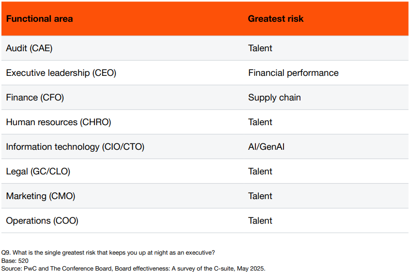Select the Legal (GC/CLO) cell
This screenshot has width=409, height=272.
tap(38, 172)
